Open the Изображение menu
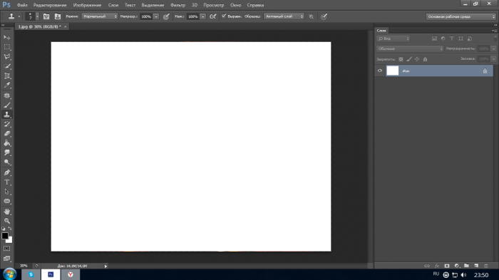The height and width of the screenshot is (280, 499). 87,5
